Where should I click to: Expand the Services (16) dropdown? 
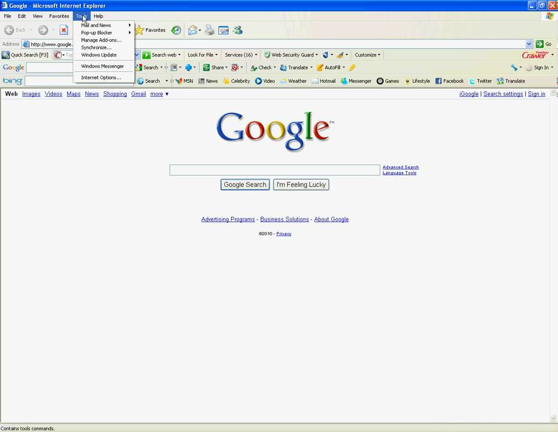(241, 55)
